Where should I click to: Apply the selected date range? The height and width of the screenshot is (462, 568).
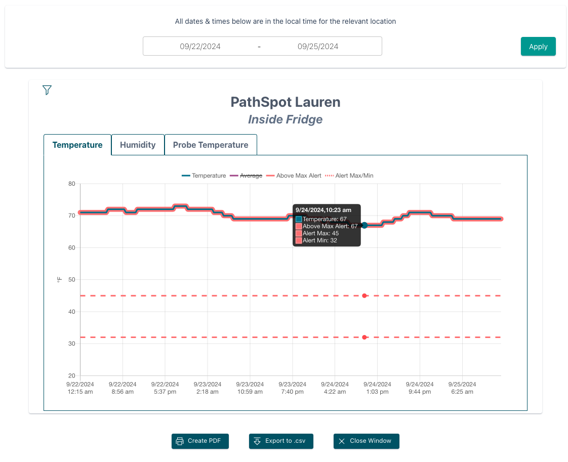coord(538,47)
